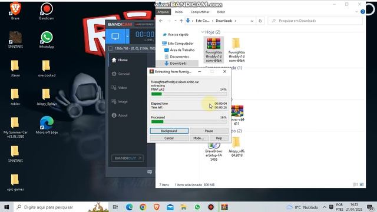Open the Bandicam desktop shortcut
377x212 pixels.
tap(47, 11)
